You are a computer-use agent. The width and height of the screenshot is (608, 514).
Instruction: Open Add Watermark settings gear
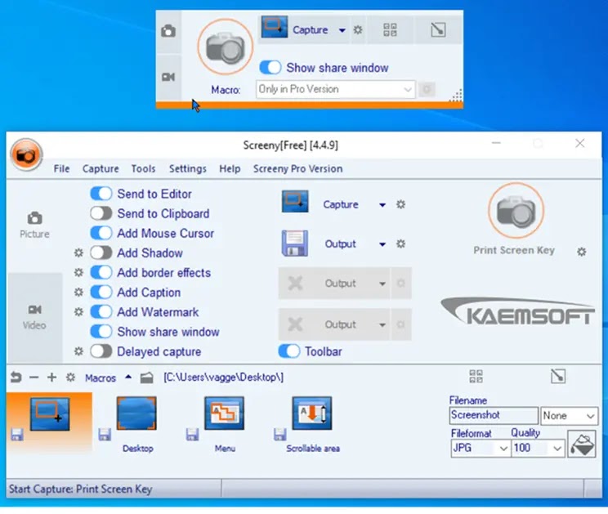(78, 311)
